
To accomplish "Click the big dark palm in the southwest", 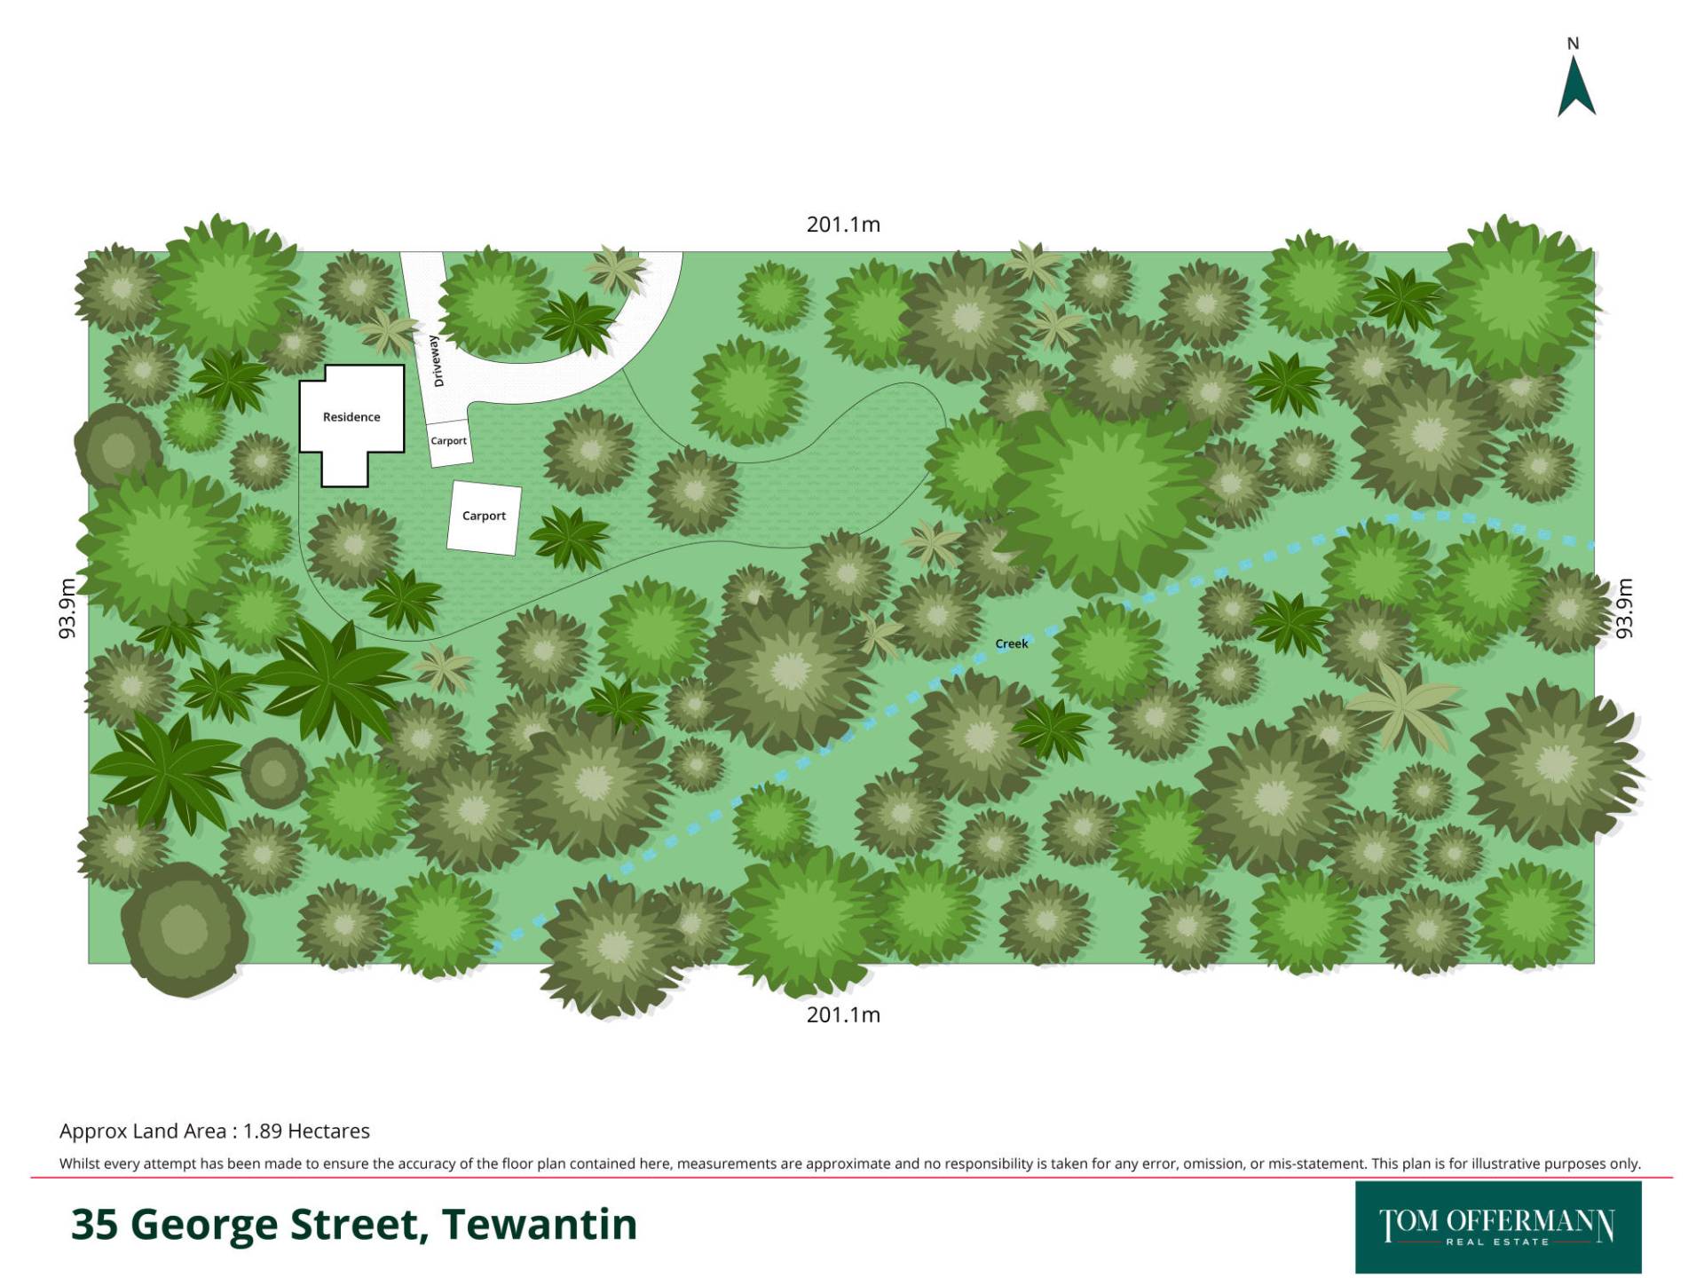I will pos(167,770).
